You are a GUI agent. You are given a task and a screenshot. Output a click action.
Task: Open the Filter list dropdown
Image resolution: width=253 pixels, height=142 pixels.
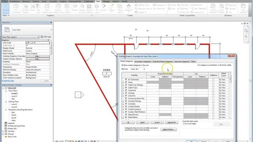click(x=138, y=69)
